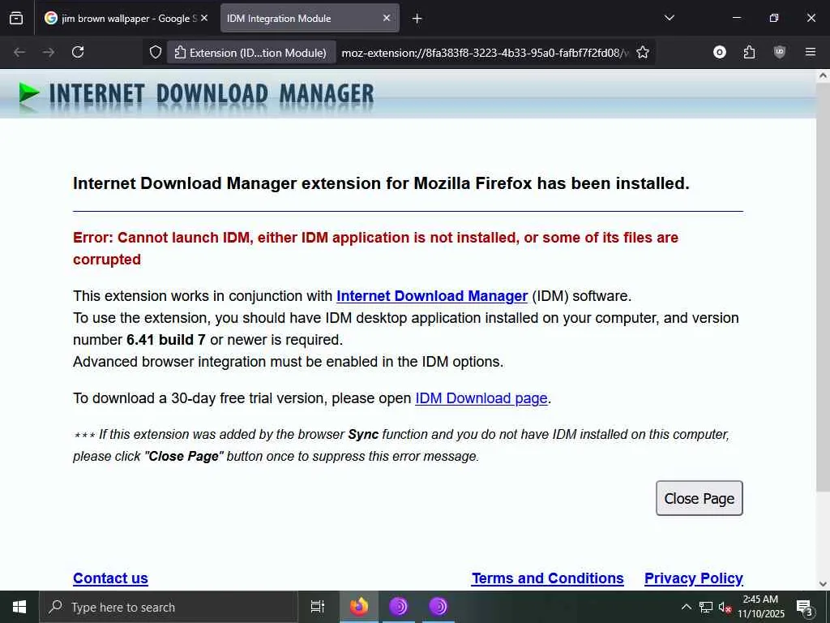This screenshot has width=830, height=623.
Task: Open the Windows Start menu
Action: [x=19, y=607]
